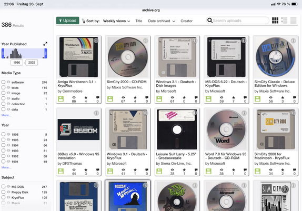This screenshot has height=211, width=302.
Task: Open info icon on SimCity 2000 CD-ROM card
Action: point(145,41)
